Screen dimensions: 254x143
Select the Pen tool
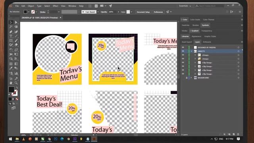click(11, 32)
